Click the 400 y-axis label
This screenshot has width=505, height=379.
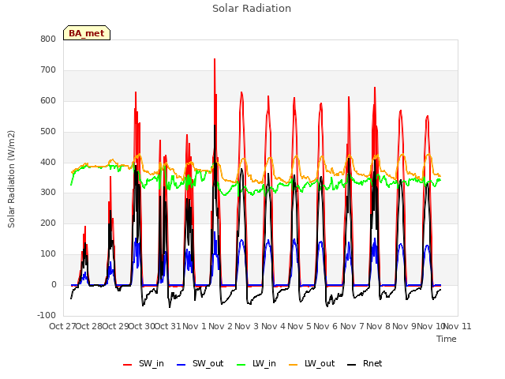pyautogui.click(x=48, y=162)
